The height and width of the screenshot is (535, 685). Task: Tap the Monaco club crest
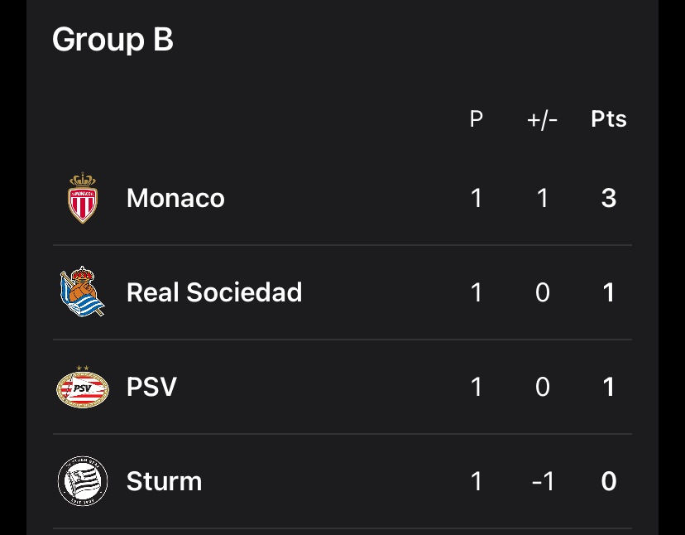[83, 198]
